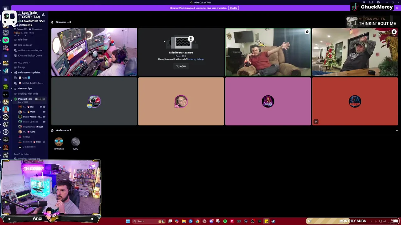This screenshot has height=225, width=401.
Task: Click 2 in audience list entry
Action: tap(29, 147)
